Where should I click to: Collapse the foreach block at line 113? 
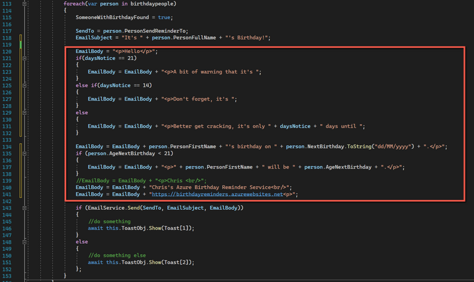(x=25, y=4)
